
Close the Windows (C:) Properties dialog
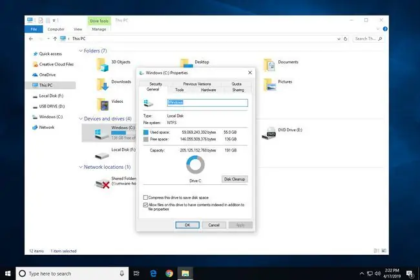(x=250, y=72)
